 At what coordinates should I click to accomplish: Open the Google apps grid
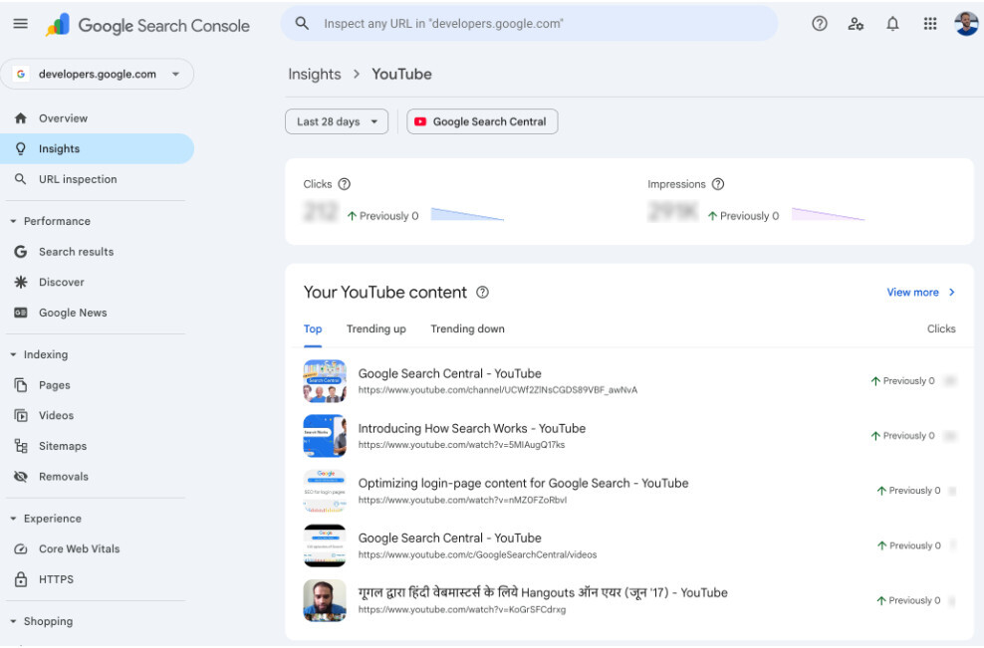[930, 24]
